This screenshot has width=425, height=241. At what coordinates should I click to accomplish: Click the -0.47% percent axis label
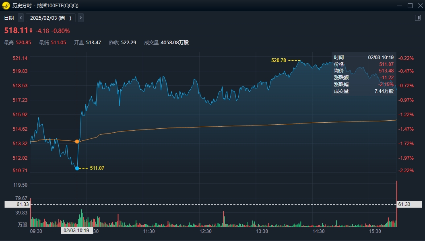tap(406, 71)
